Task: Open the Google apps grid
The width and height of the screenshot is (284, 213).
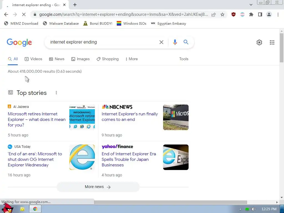Action: pyautogui.click(x=272, y=42)
